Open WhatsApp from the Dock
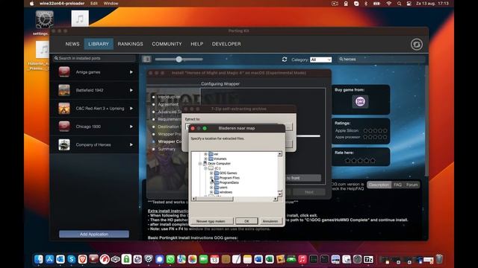Viewport: 478px width, 268px height. (x=170, y=259)
